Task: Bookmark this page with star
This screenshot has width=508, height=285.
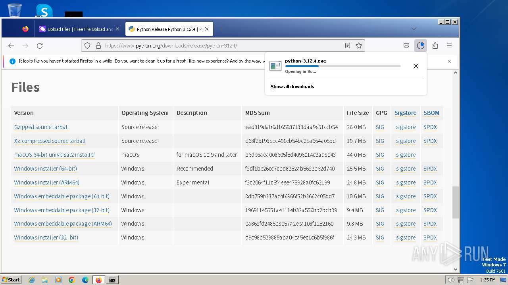Action: tap(359, 46)
